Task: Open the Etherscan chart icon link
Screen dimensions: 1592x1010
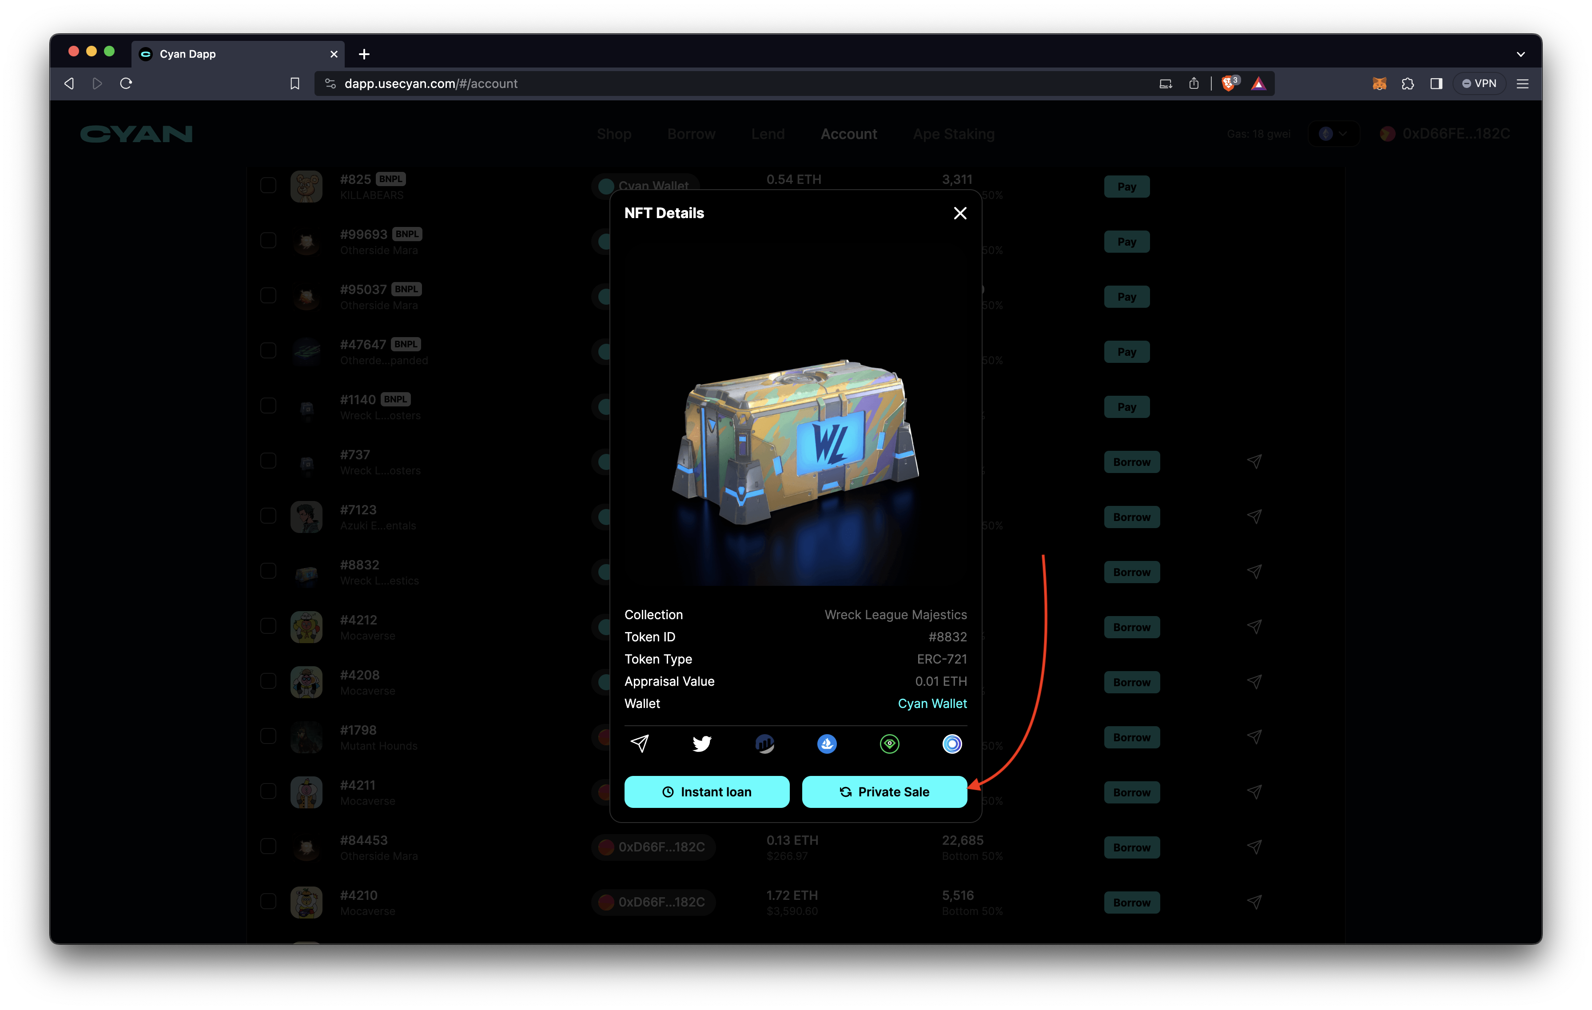Action: pos(764,744)
